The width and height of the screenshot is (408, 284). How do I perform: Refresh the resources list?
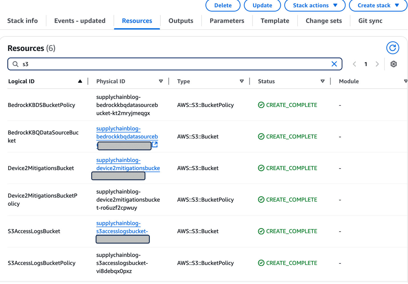click(x=393, y=48)
